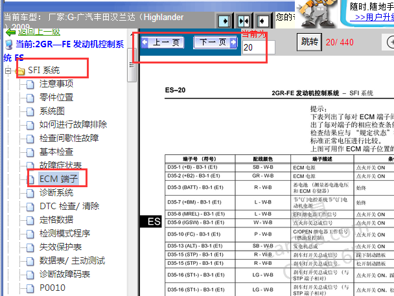Viewport: 394px width, 296px height.
Task: Click document icon beside 系统图
Action: pyautogui.click(x=30, y=111)
